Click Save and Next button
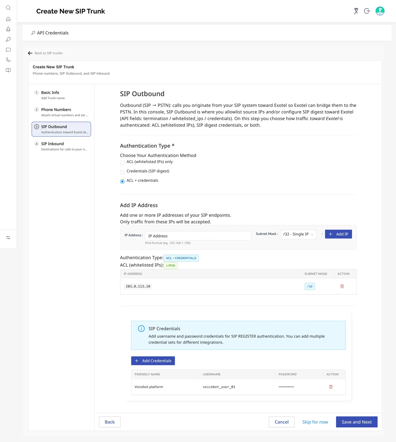Screen dimensions: 396x442 click(357, 422)
